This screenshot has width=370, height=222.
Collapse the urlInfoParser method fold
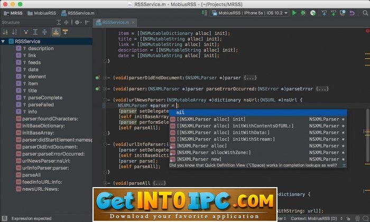click(105, 144)
